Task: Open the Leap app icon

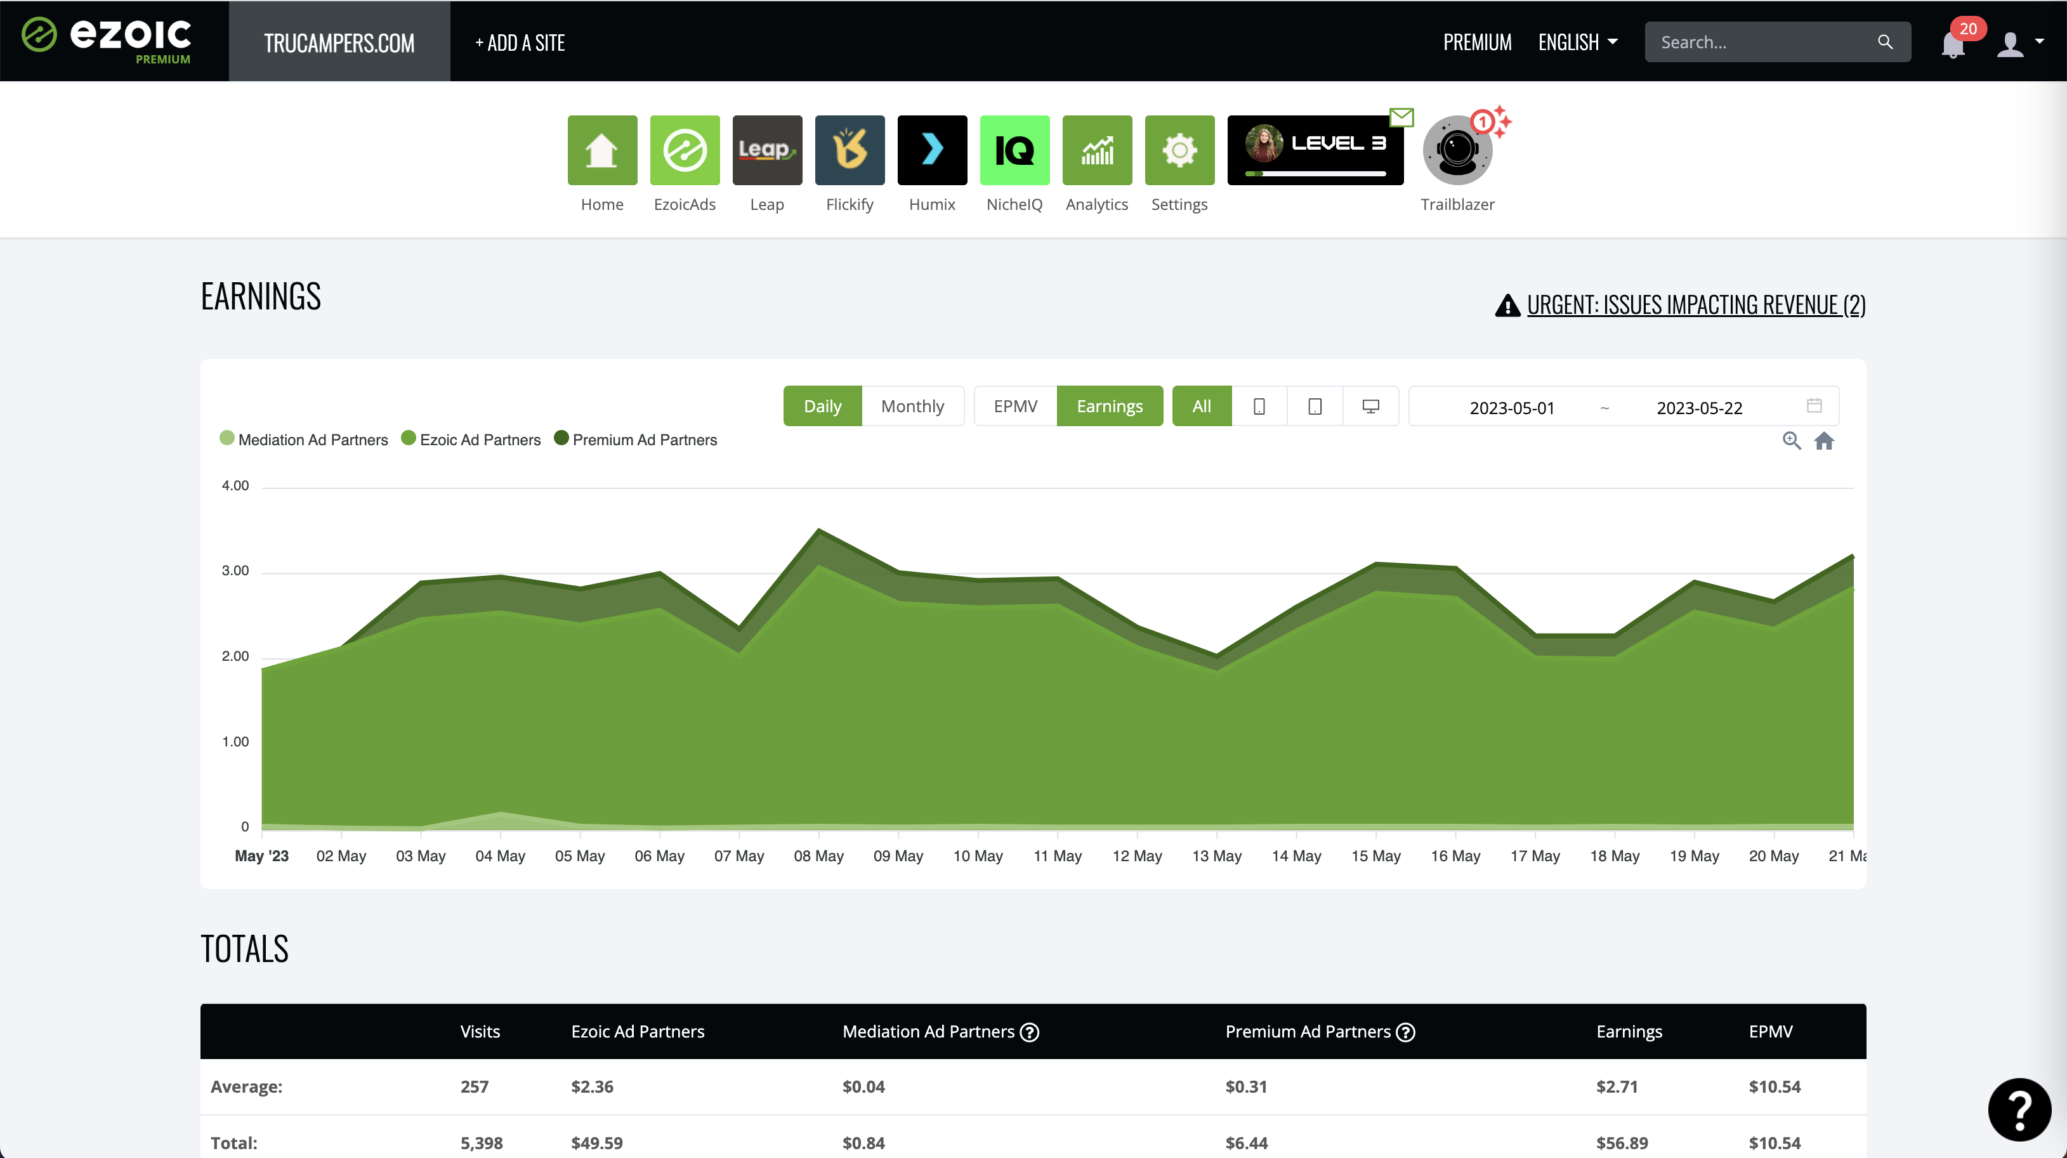Action: (x=767, y=150)
